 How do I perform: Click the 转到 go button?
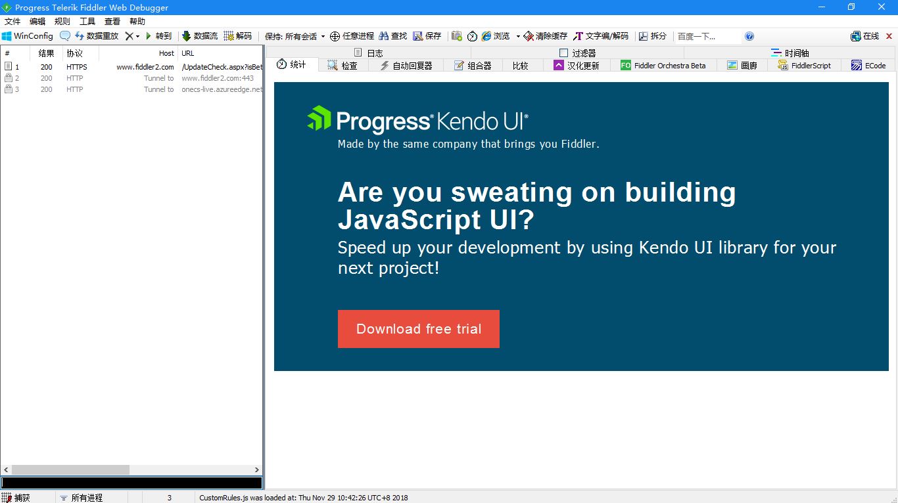click(158, 36)
